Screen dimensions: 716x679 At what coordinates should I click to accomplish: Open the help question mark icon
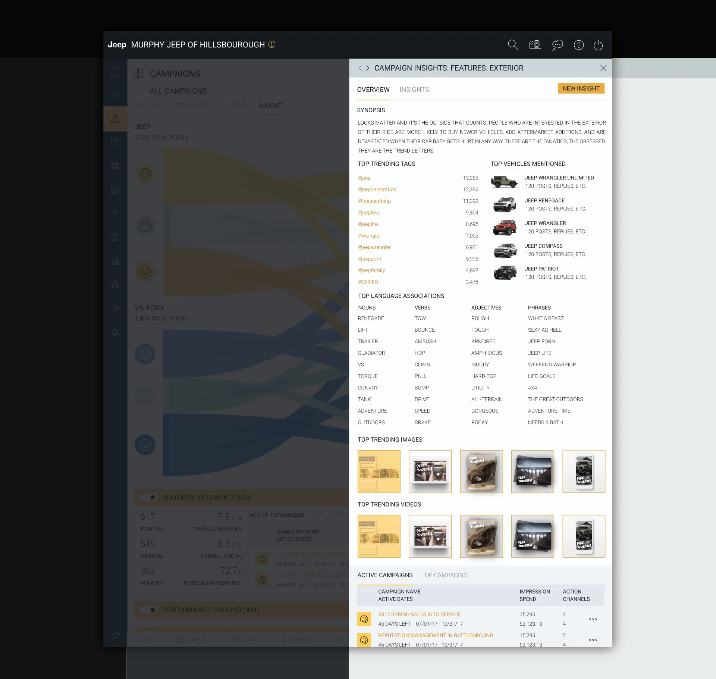coord(579,45)
